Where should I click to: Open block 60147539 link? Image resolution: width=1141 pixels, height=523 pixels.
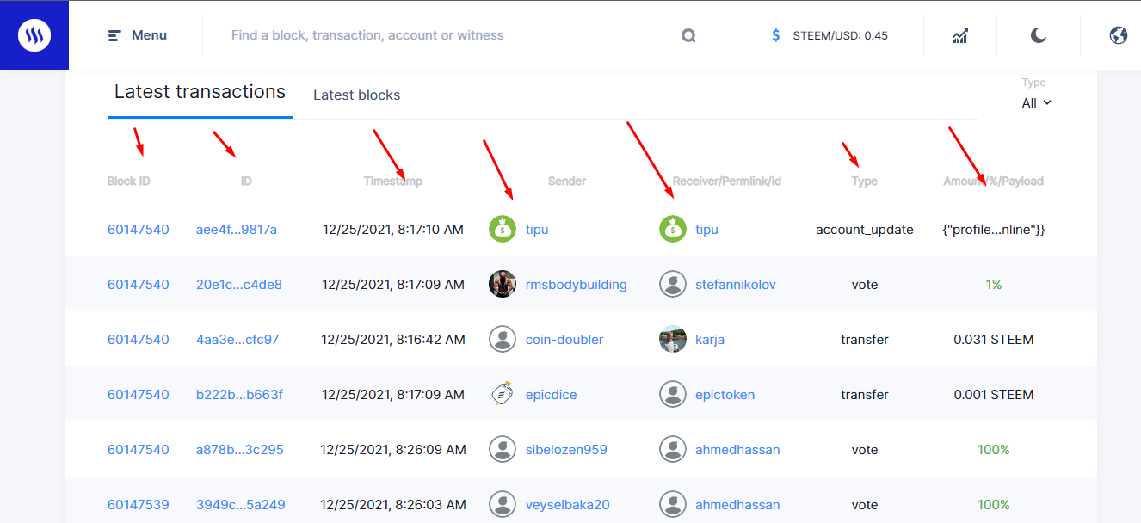[139, 505]
